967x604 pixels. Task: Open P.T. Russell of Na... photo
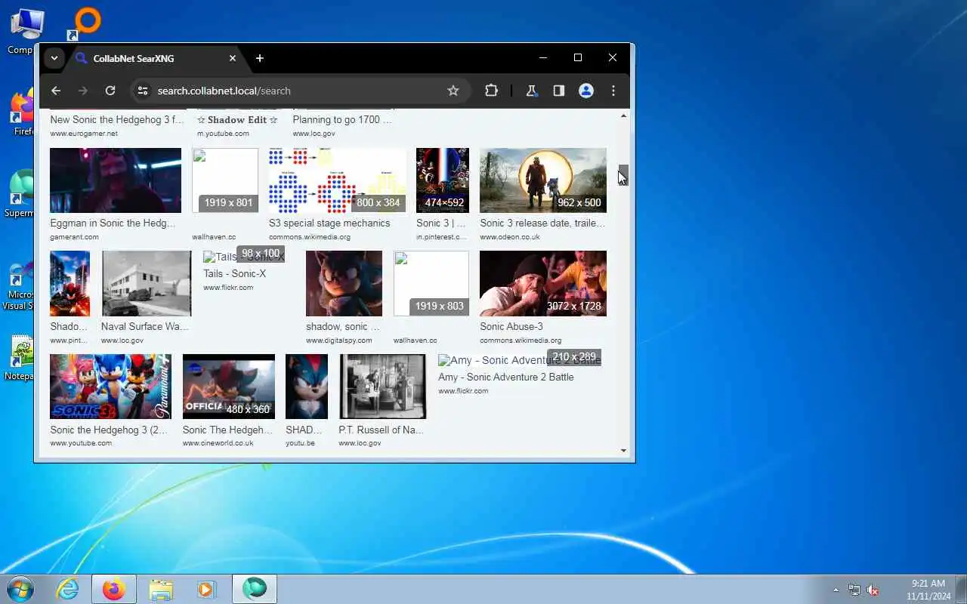(382, 387)
